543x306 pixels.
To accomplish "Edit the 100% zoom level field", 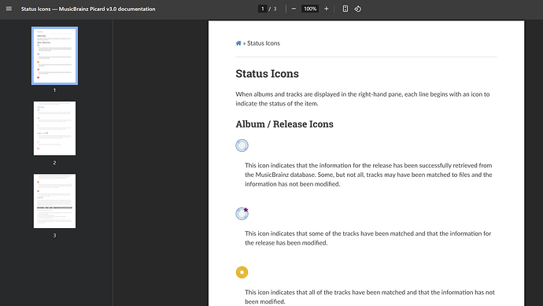I will (x=310, y=9).
